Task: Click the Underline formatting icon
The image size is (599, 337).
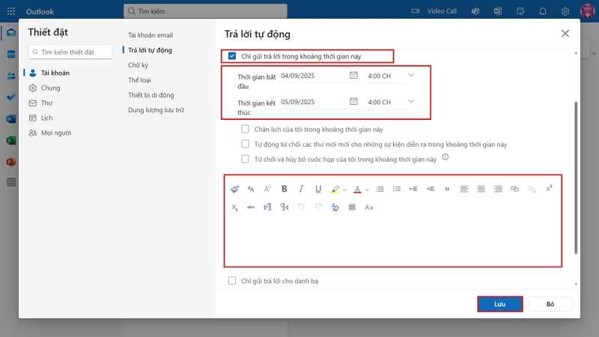Action: (x=317, y=189)
